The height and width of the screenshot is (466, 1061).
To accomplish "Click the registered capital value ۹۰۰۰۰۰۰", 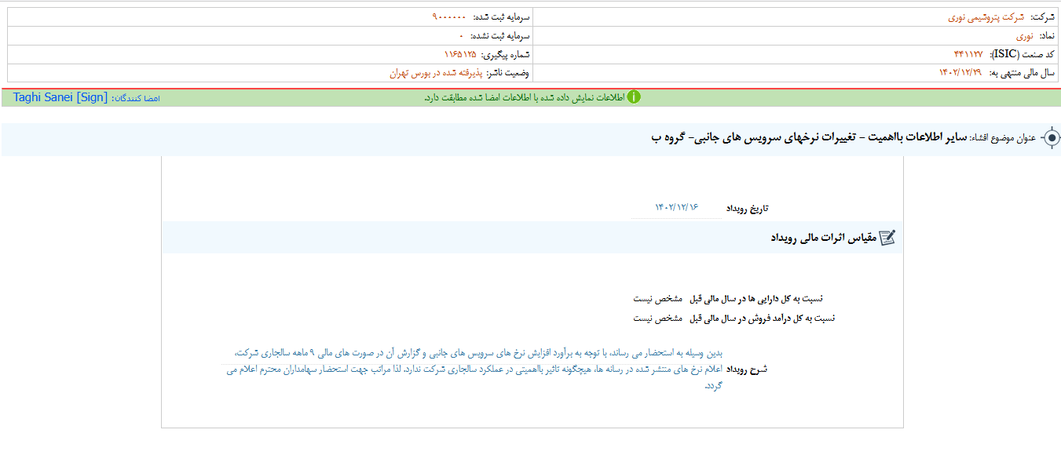I will click(x=448, y=16).
